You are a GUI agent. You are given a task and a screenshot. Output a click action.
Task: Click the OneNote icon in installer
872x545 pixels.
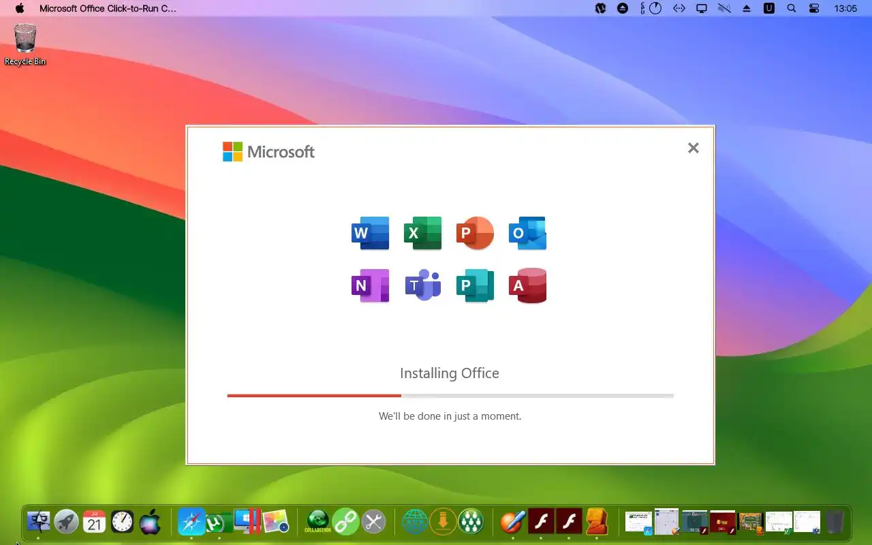pos(370,285)
